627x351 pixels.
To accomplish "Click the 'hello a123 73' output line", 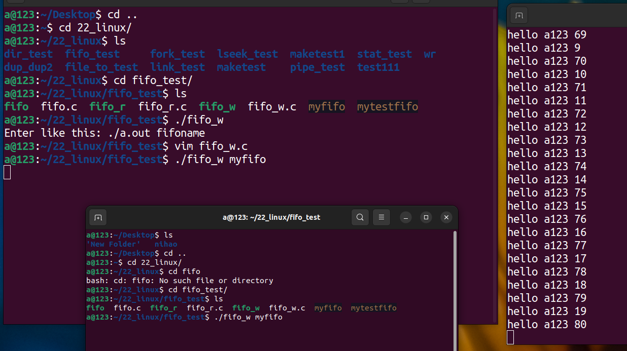I will (x=547, y=140).
